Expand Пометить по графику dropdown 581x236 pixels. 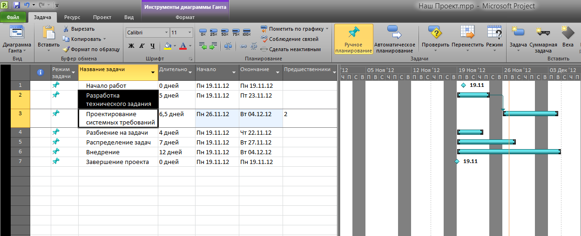click(x=327, y=29)
